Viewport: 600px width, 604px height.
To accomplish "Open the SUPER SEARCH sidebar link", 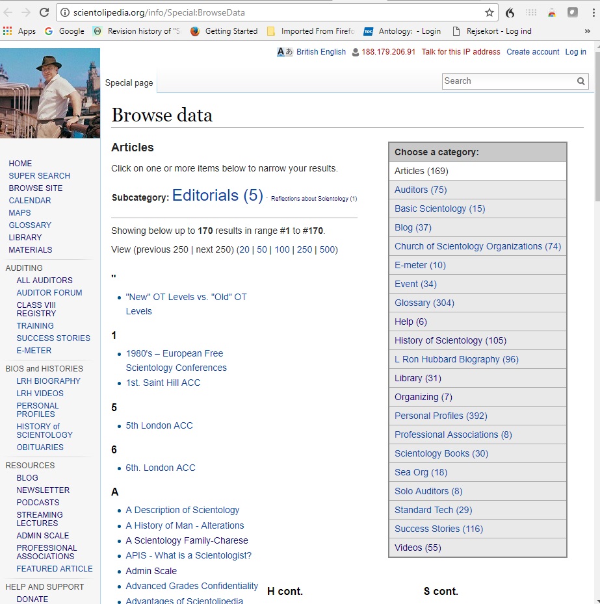I will coord(39,176).
